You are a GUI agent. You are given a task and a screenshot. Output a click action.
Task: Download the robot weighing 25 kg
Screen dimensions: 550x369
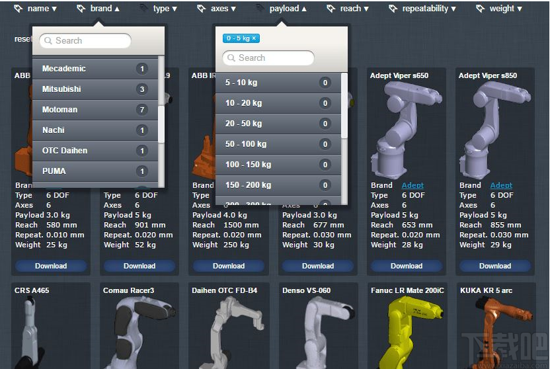point(51,266)
